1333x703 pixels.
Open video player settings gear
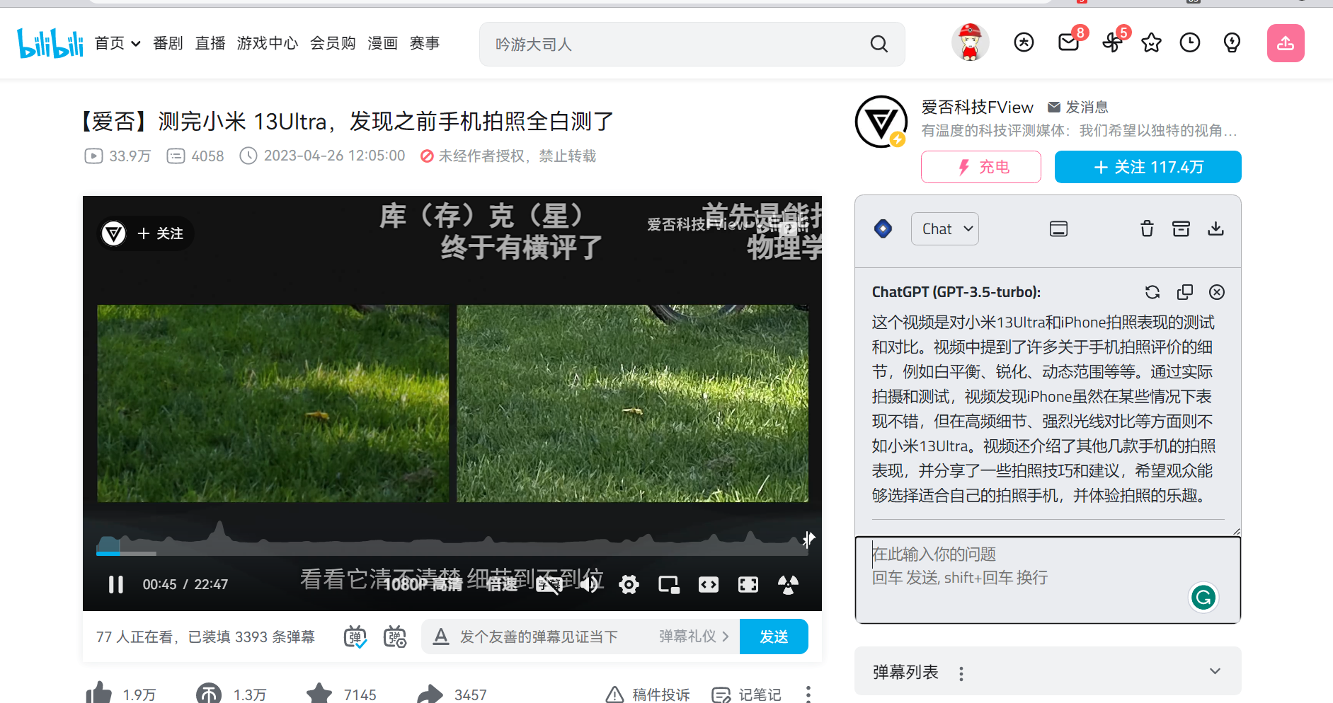click(x=629, y=584)
